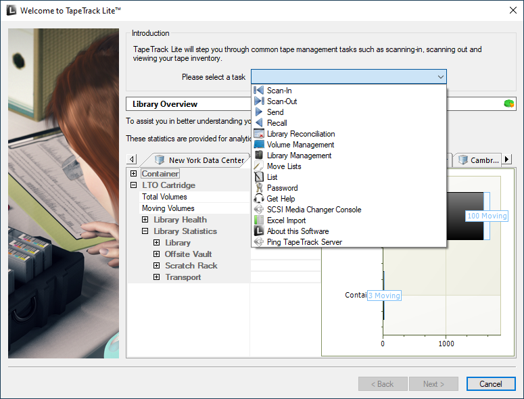Choose Password from the task list

coord(349,188)
